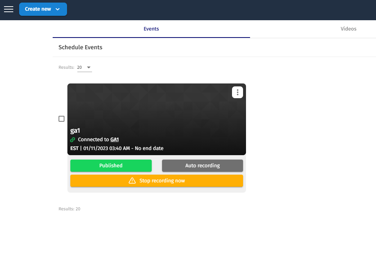Click the Create new button
376x257 pixels.
(x=38, y=9)
